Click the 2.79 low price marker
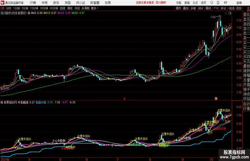 point(6,88)
